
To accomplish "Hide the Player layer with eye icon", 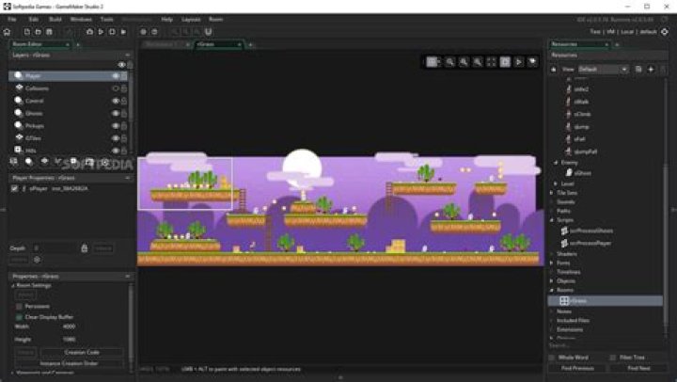I will 116,75.
